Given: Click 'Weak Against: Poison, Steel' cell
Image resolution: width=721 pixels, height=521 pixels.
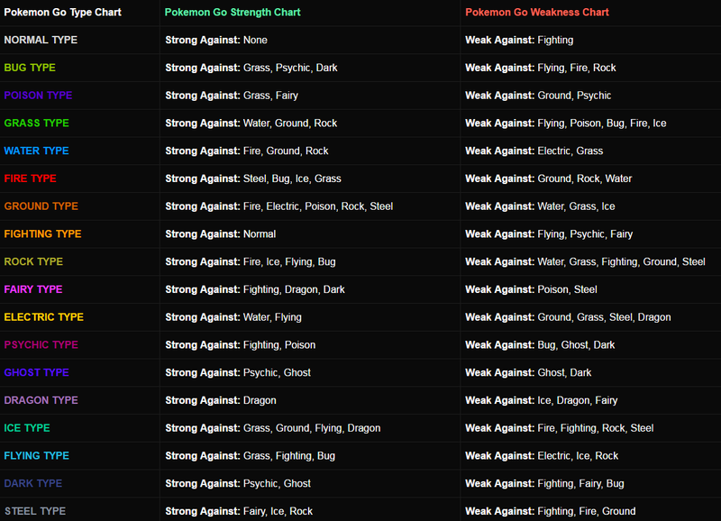Looking at the screenshot, I should 531,289.
